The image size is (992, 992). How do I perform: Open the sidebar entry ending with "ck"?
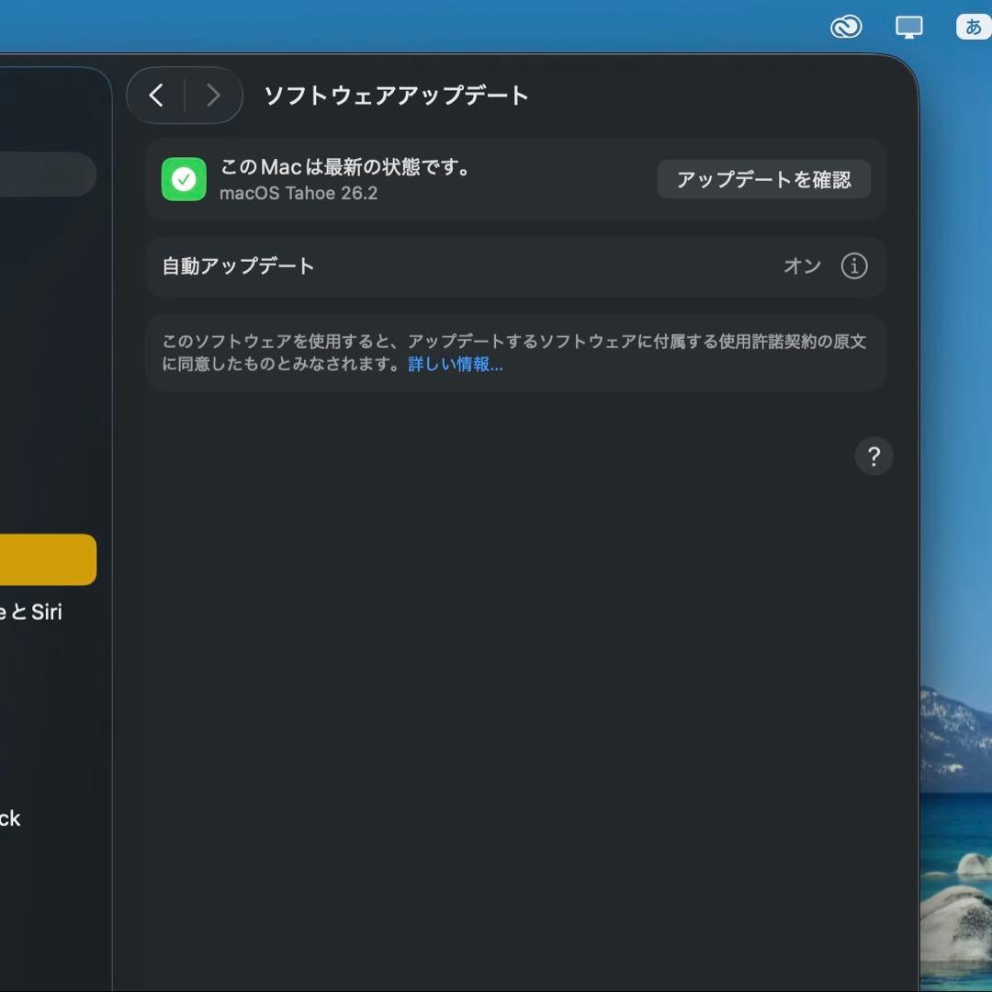[10, 818]
